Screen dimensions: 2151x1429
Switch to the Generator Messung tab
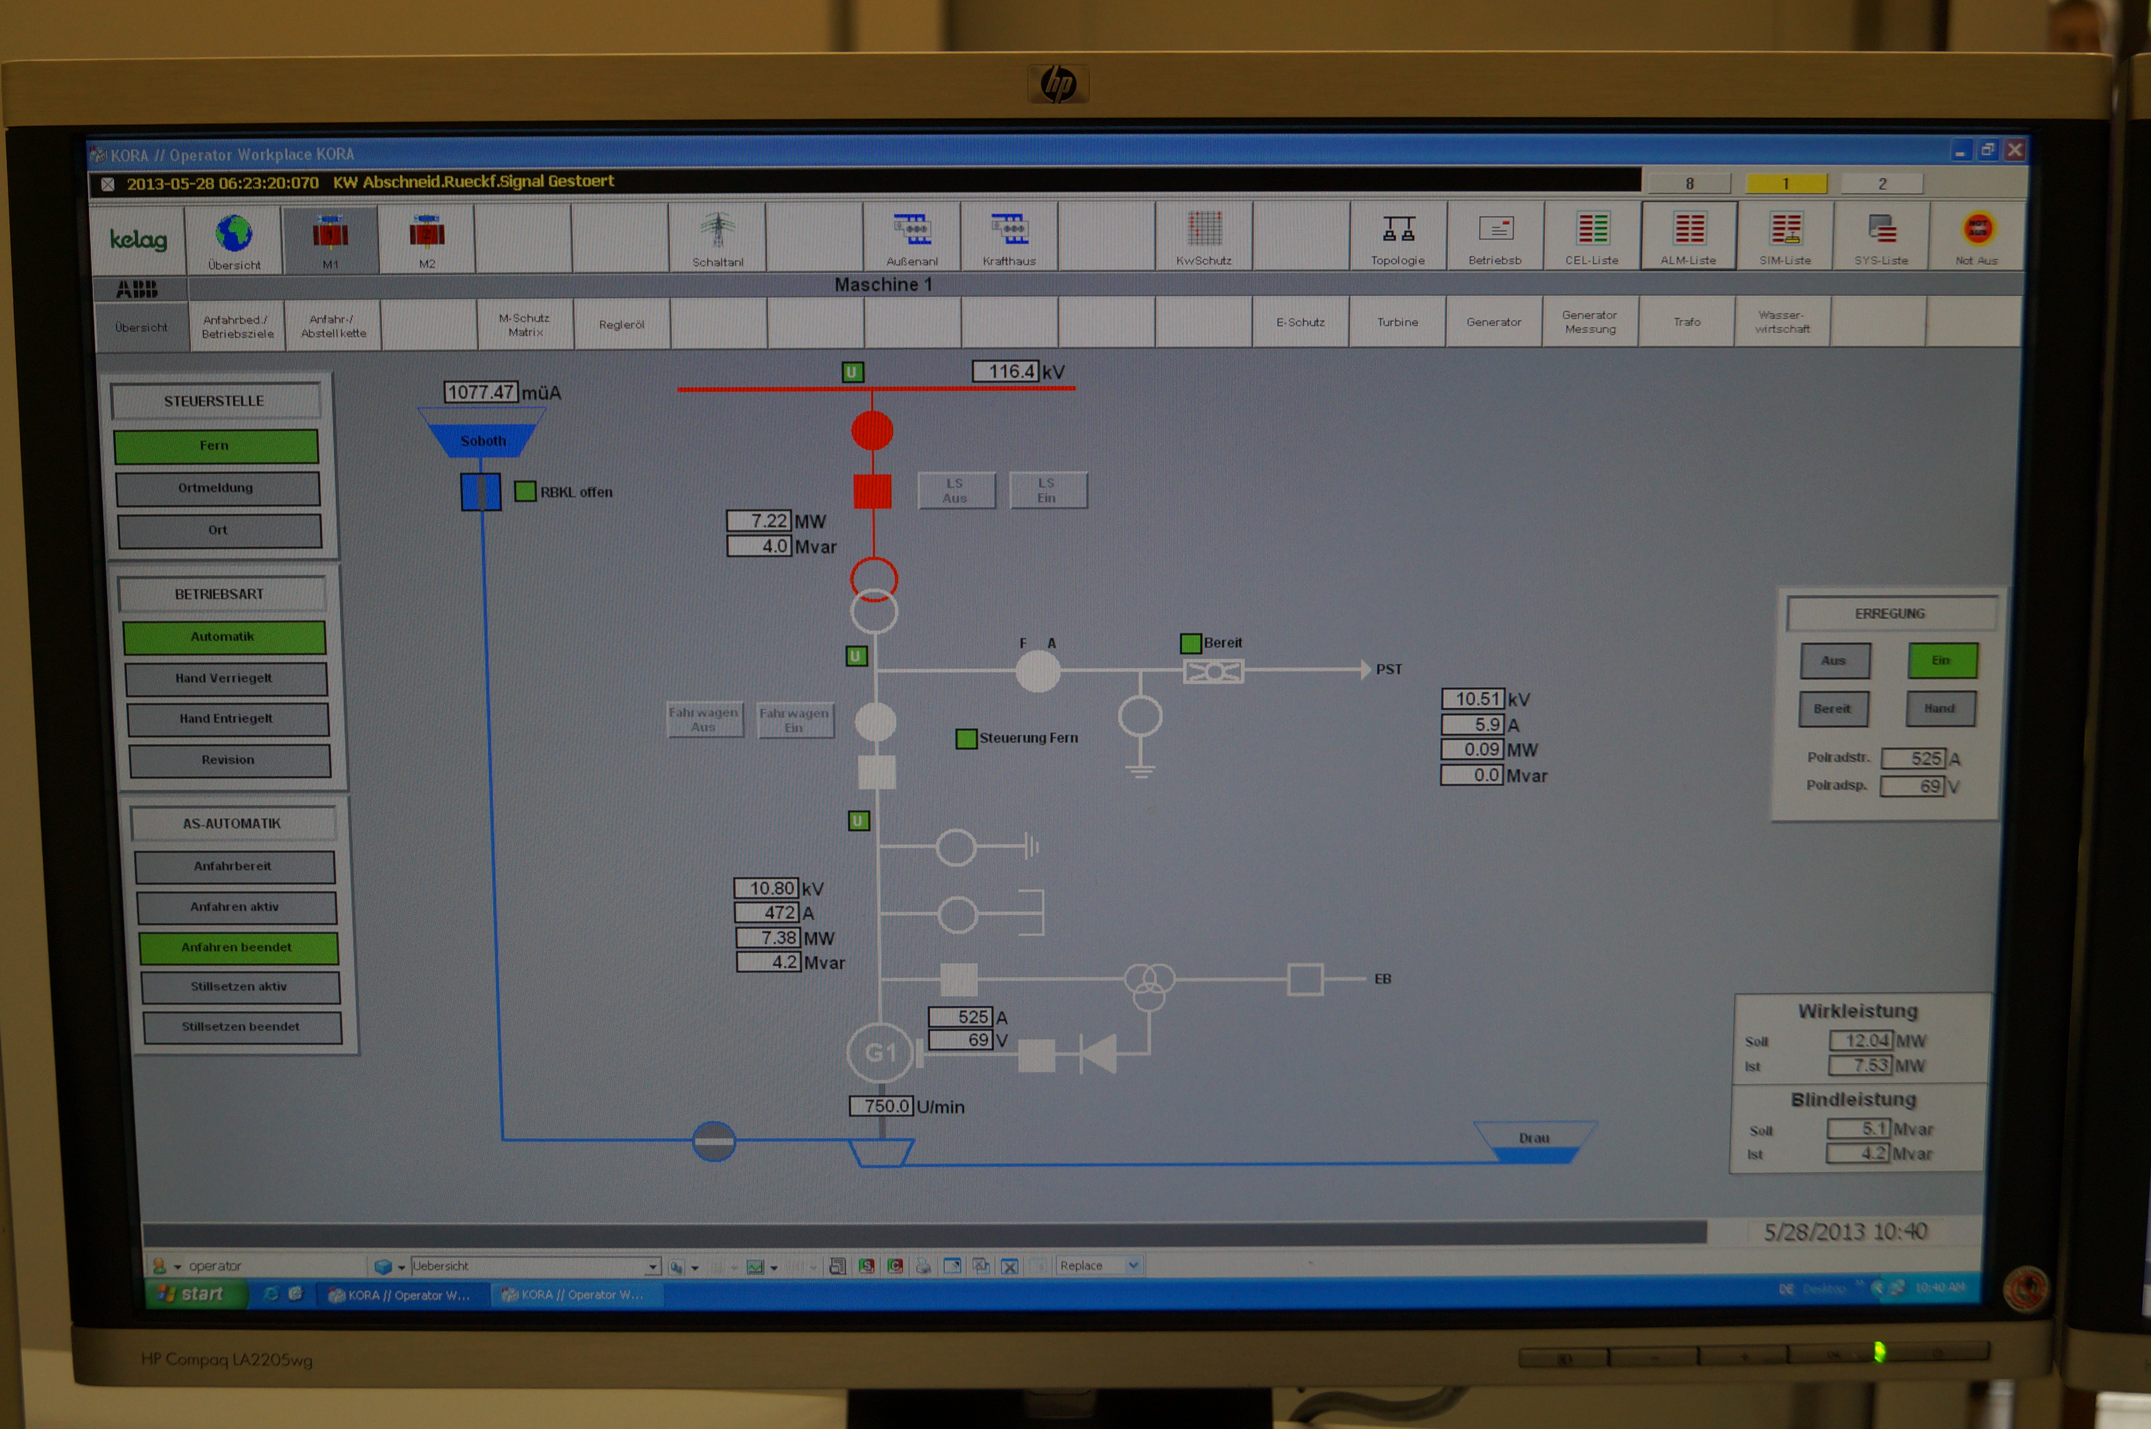[x=1590, y=322]
